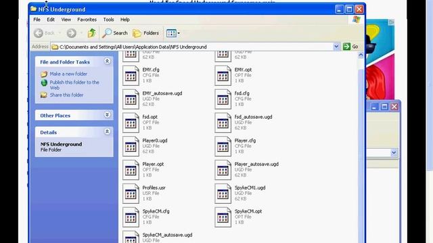The height and width of the screenshot is (243, 433).
Task: Click the SpykeCM1.ugd file name text
Action: (x=250, y=188)
